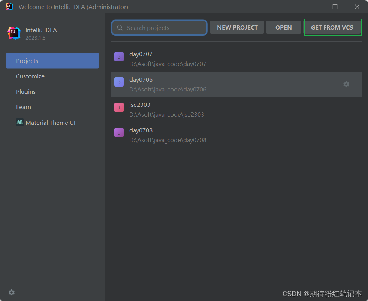This screenshot has height=301, width=368.
Task: Open options gear at bottom left
Action: point(12,292)
